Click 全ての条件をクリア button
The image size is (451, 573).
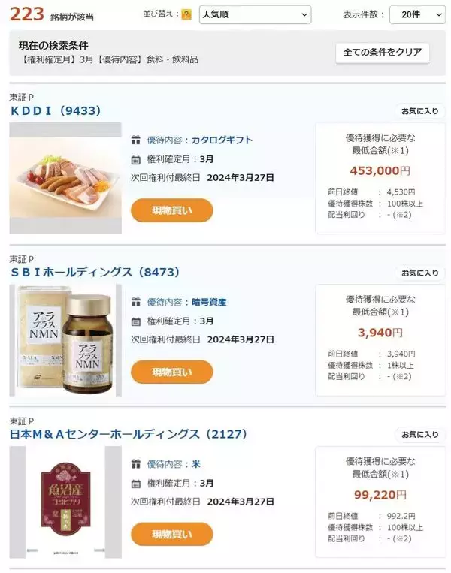coord(382,53)
